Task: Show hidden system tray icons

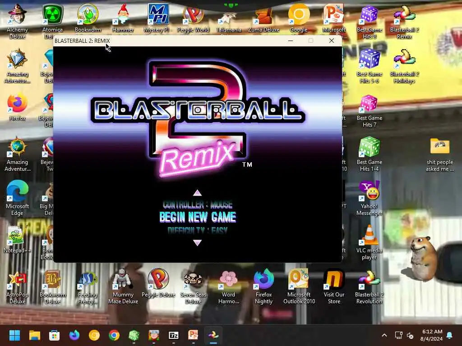Action: pos(384,335)
